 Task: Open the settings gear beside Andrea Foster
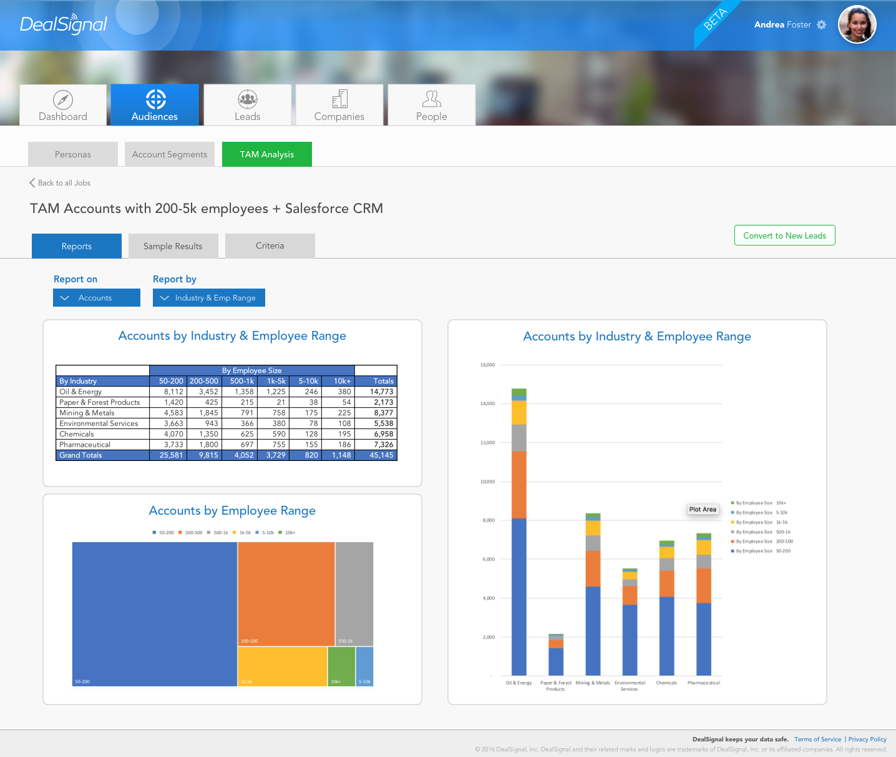(x=822, y=24)
